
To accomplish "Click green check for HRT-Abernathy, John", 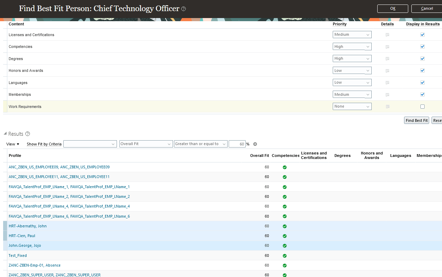I will (285, 226).
